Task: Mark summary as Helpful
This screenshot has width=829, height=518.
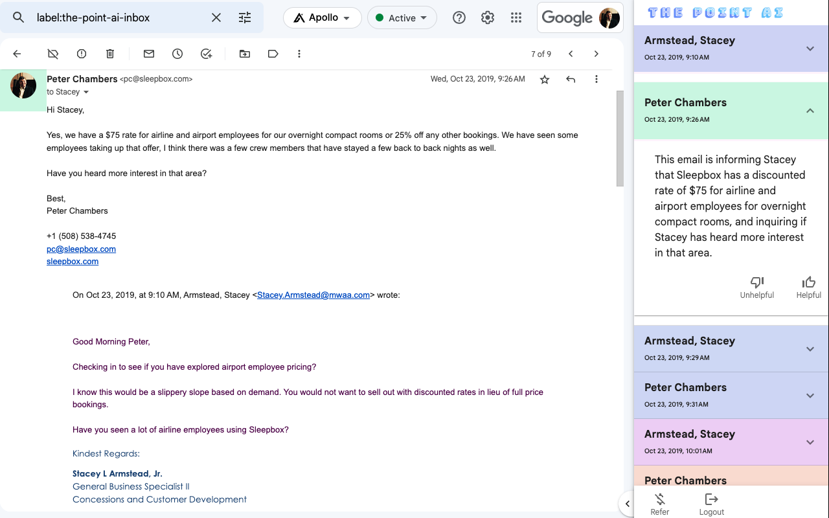Action: (808, 287)
